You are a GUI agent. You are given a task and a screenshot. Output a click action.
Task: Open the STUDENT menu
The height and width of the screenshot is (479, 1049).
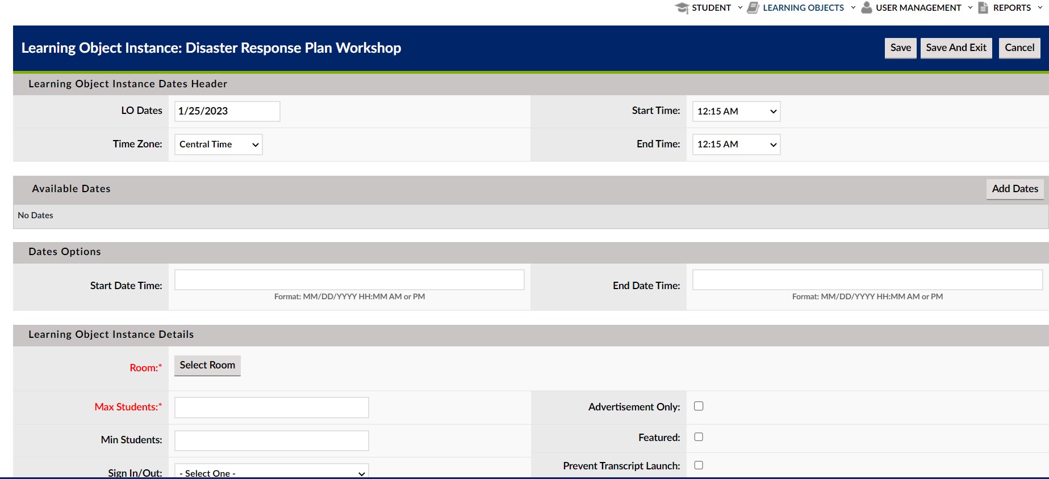pos(711,8)
